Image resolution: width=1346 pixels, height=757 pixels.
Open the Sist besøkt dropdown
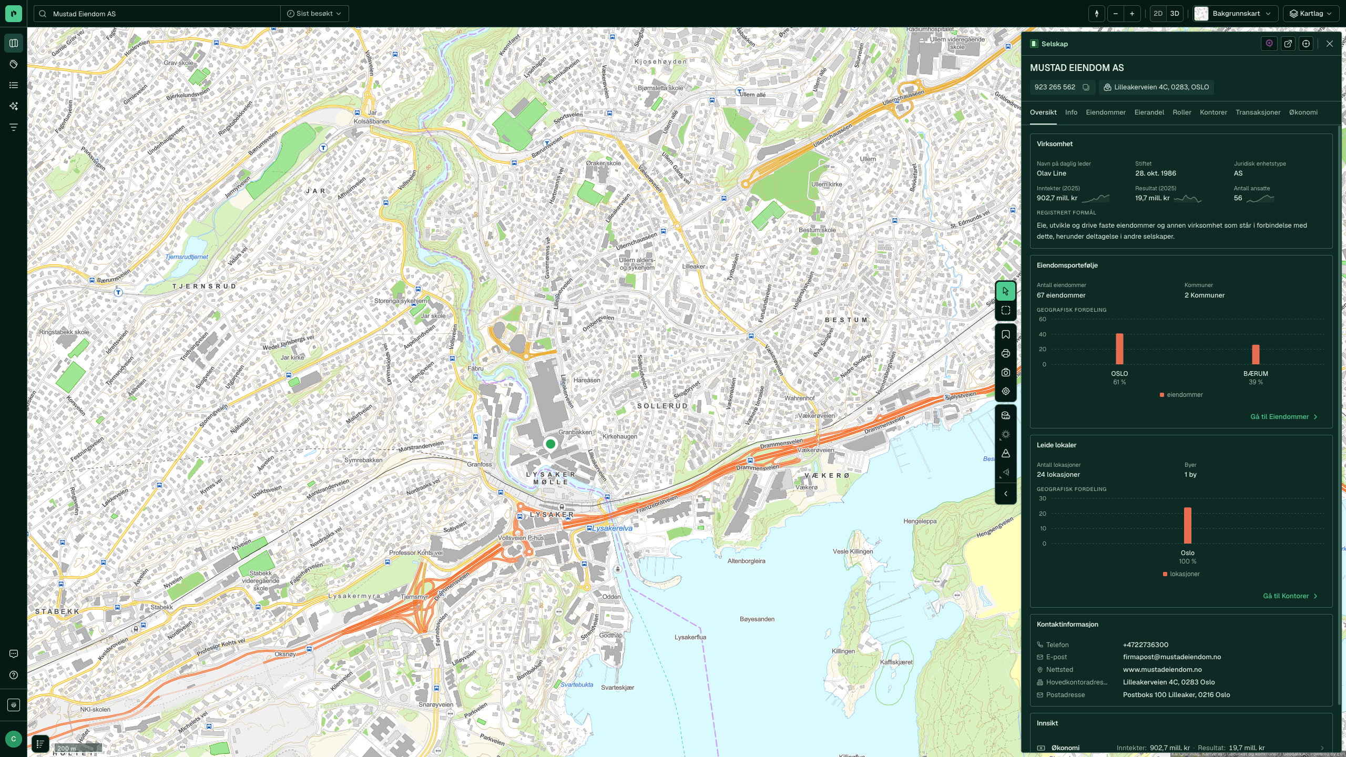[x=314, y=14]
